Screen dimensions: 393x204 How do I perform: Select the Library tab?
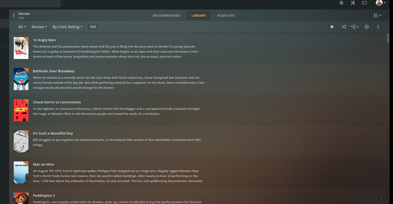pyautogui.click(x=199, y=16)
